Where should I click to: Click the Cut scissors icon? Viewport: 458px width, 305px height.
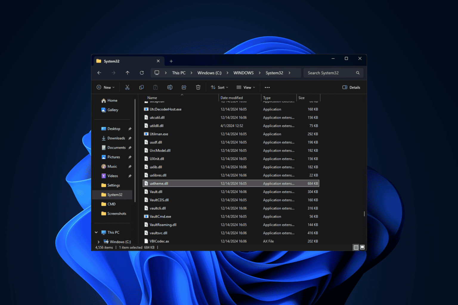[x=127, y=87]
